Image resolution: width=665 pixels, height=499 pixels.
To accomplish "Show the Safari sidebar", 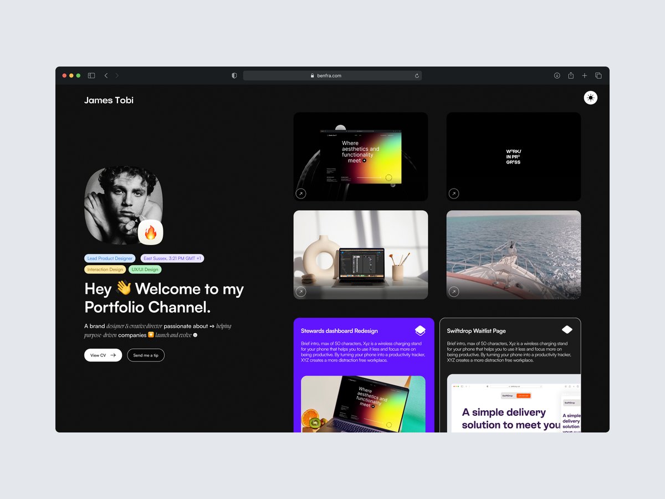I will [x=91, y=75].
